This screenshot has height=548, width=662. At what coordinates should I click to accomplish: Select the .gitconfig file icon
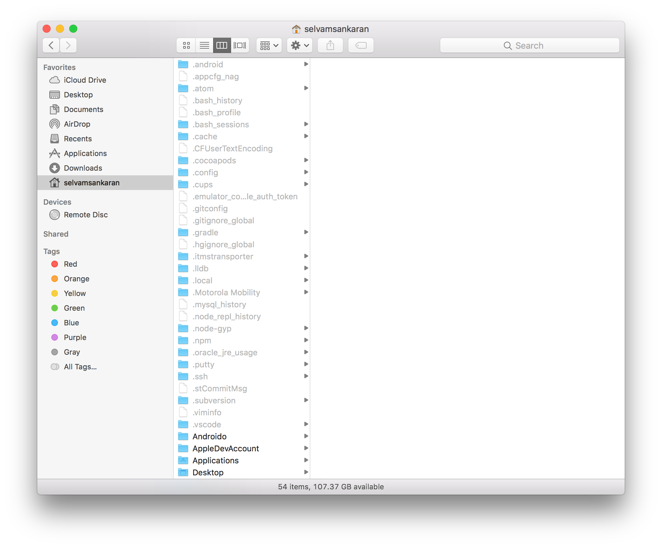pyautogui.click(x=183, y=208)
